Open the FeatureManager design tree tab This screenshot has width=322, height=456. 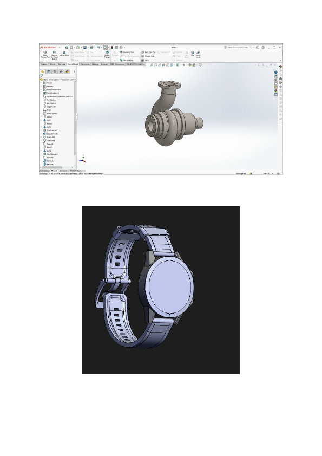[x=43, y=71]
